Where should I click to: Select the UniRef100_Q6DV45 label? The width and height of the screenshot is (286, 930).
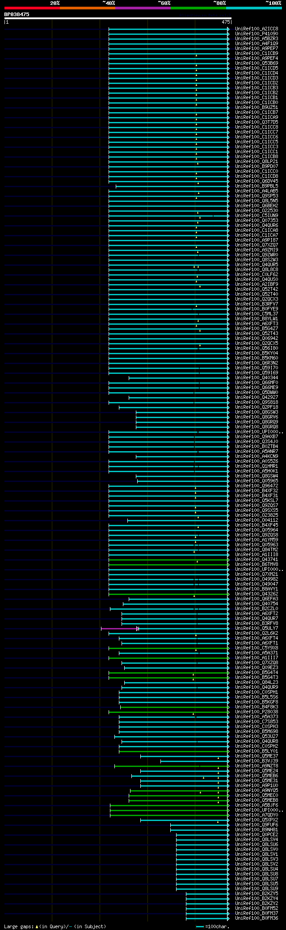coord(257,181)
